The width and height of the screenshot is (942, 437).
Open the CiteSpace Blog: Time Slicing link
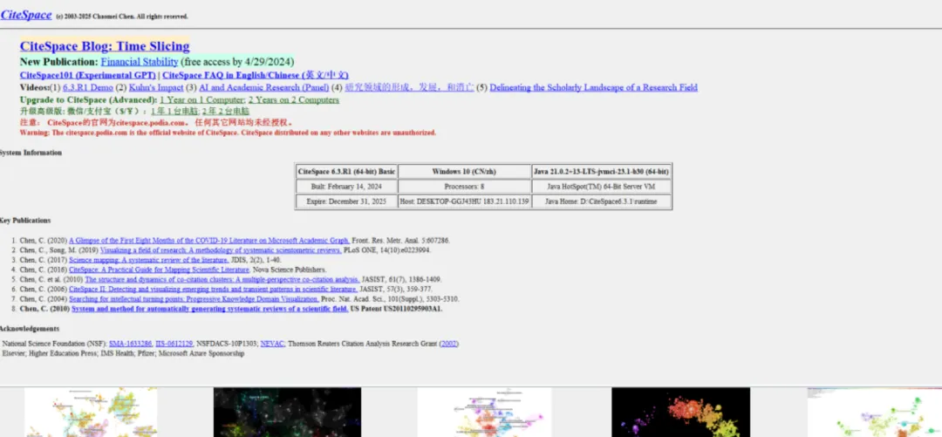tap(105, 46)
